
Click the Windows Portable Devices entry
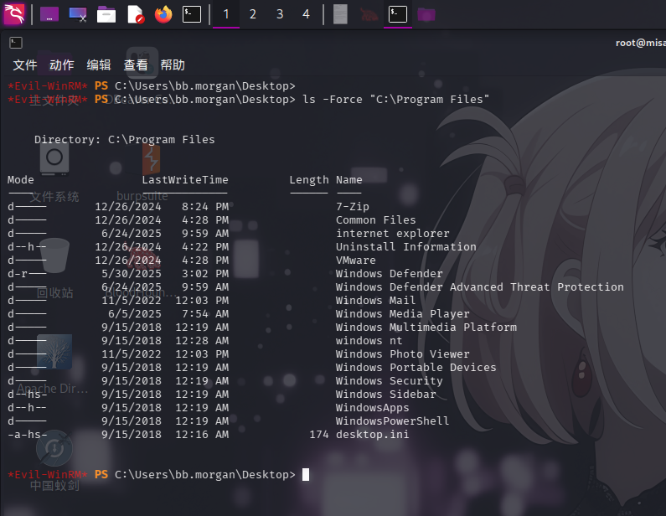pos(416,368)
